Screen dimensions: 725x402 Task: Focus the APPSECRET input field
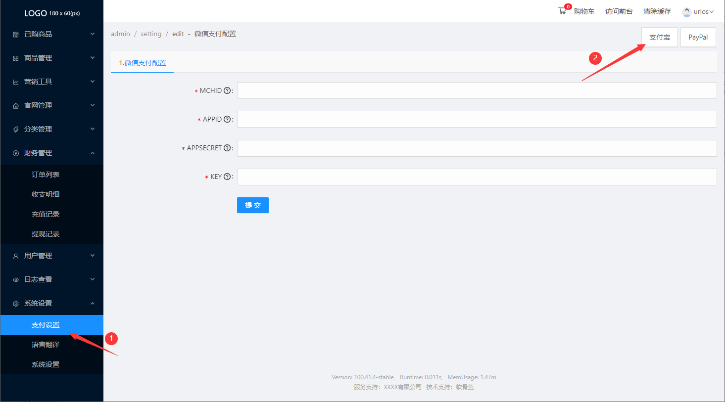tap(477, 148)
